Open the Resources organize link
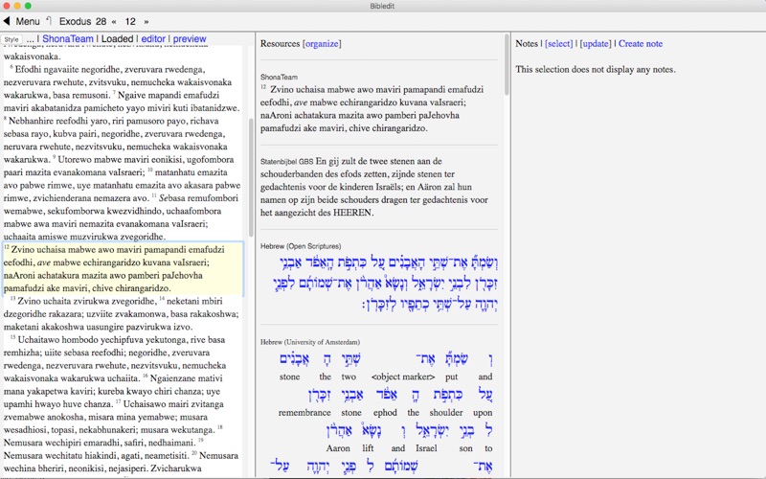The width and height of the screenshot is (766, 479). (x=322, y=43)
